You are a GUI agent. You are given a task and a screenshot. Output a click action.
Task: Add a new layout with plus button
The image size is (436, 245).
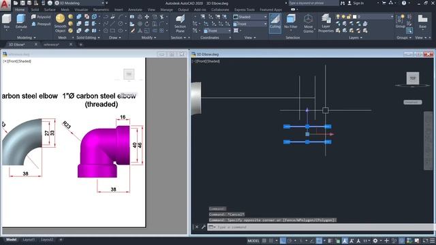click(x=61, y=240)
